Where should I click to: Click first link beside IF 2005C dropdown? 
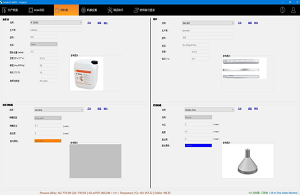pyautogui.click(x=89, y=23)
